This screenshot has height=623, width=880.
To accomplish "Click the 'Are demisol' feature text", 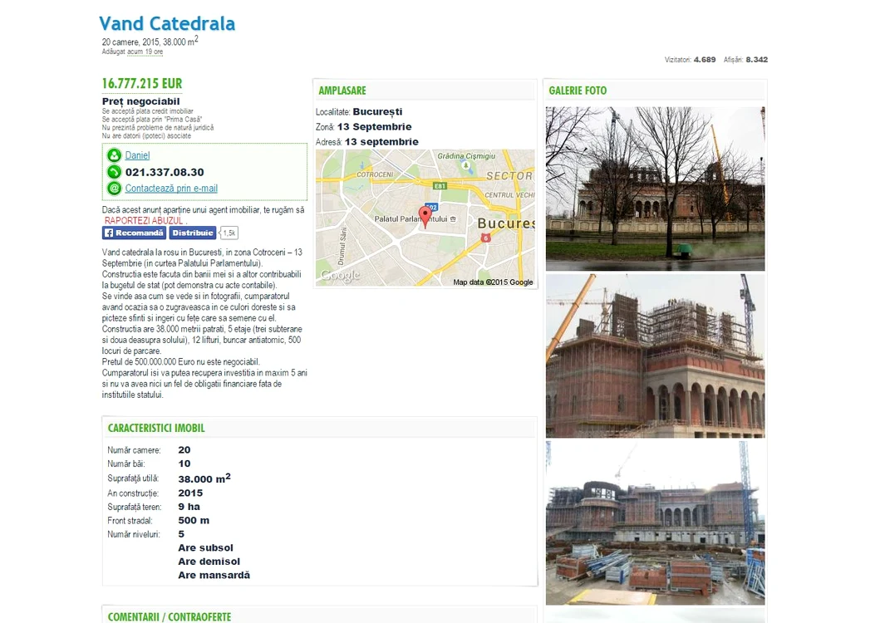I will [x=209, y=562].
